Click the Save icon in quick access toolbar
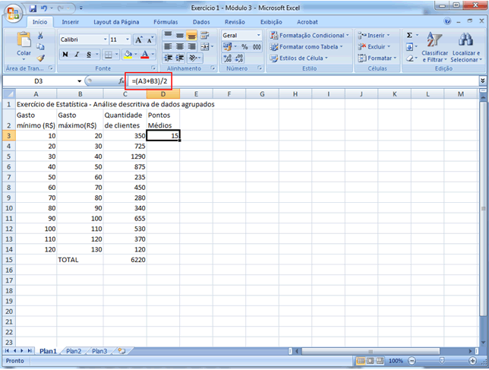This screenshot has width=489, height=370. click(x=33, y=8)
